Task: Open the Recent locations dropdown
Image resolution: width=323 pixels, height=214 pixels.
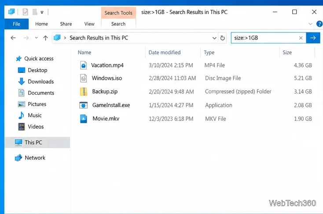Action: [x=36, y=38]
